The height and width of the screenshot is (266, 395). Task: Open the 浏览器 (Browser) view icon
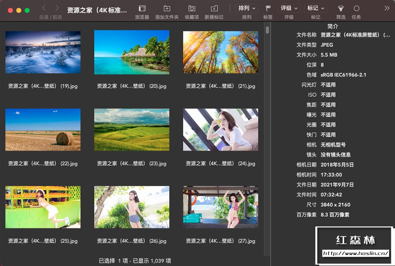(142, 9)
